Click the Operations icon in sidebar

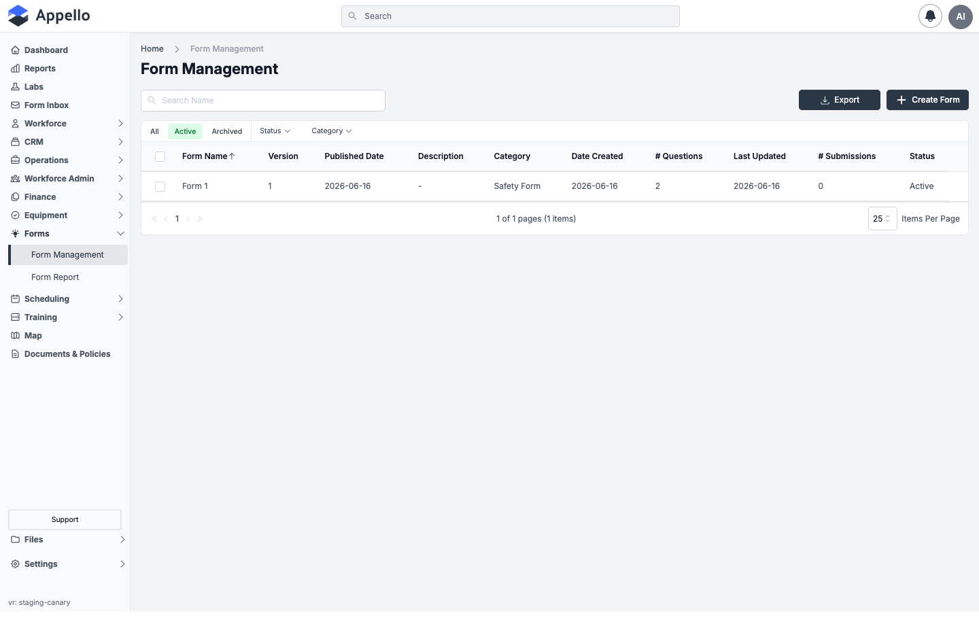[15, 160]
